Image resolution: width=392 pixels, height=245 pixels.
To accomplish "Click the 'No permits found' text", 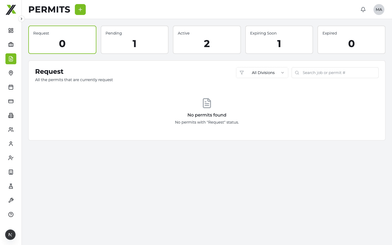I will tap(207, 115).
